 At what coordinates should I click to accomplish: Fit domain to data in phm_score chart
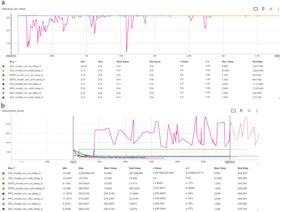[x=233, y=111]
